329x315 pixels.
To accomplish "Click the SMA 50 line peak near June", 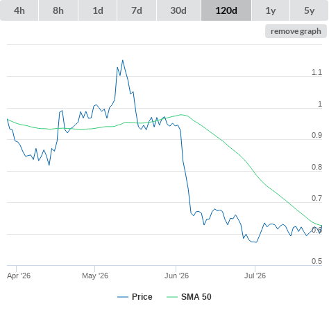I will pos(181,114).
